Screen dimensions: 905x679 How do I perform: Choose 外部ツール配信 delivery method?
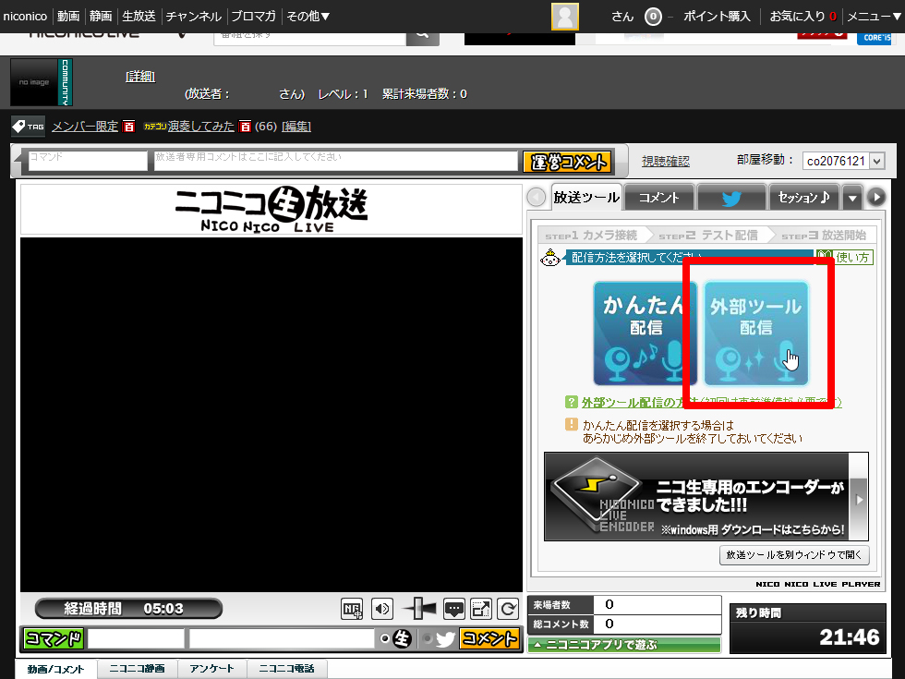point(756,333)
